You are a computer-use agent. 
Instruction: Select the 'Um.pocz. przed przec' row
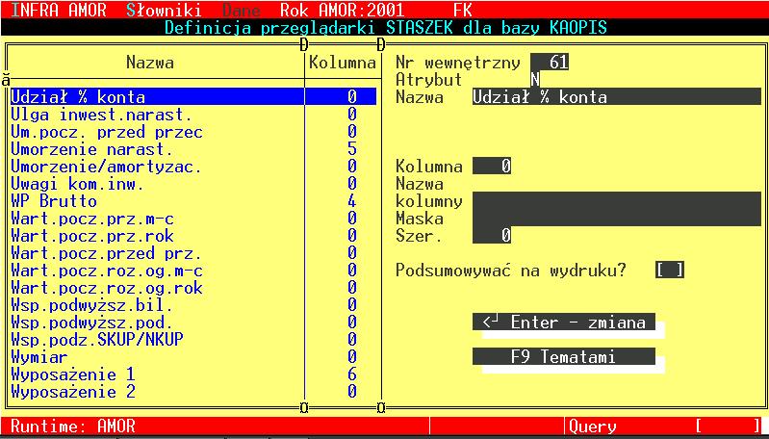point(193,132)
